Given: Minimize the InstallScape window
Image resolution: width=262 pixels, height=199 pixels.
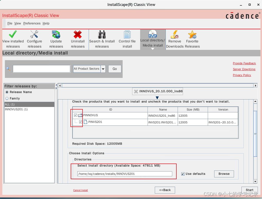Looking at the screenshot, I should point(241,5).
